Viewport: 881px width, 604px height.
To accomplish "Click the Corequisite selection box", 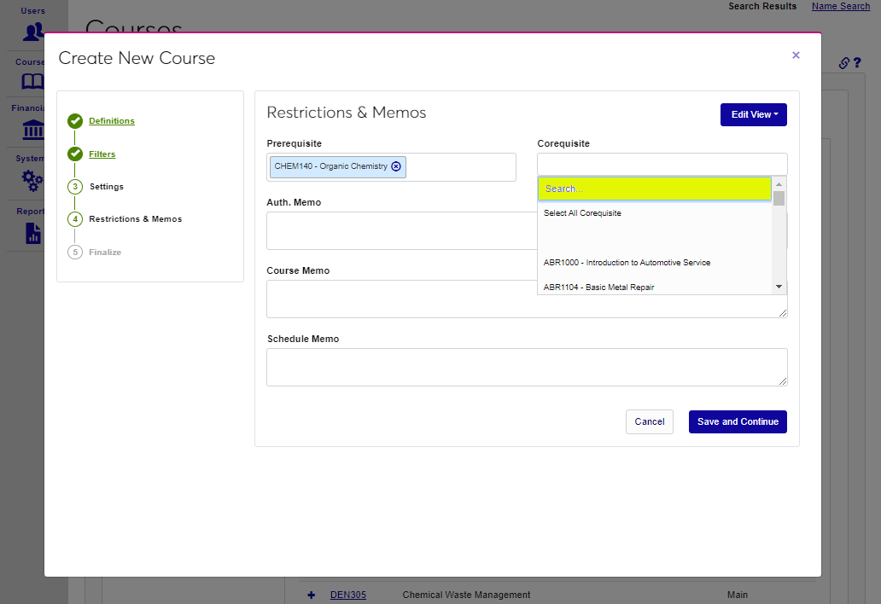I will 662,164.
